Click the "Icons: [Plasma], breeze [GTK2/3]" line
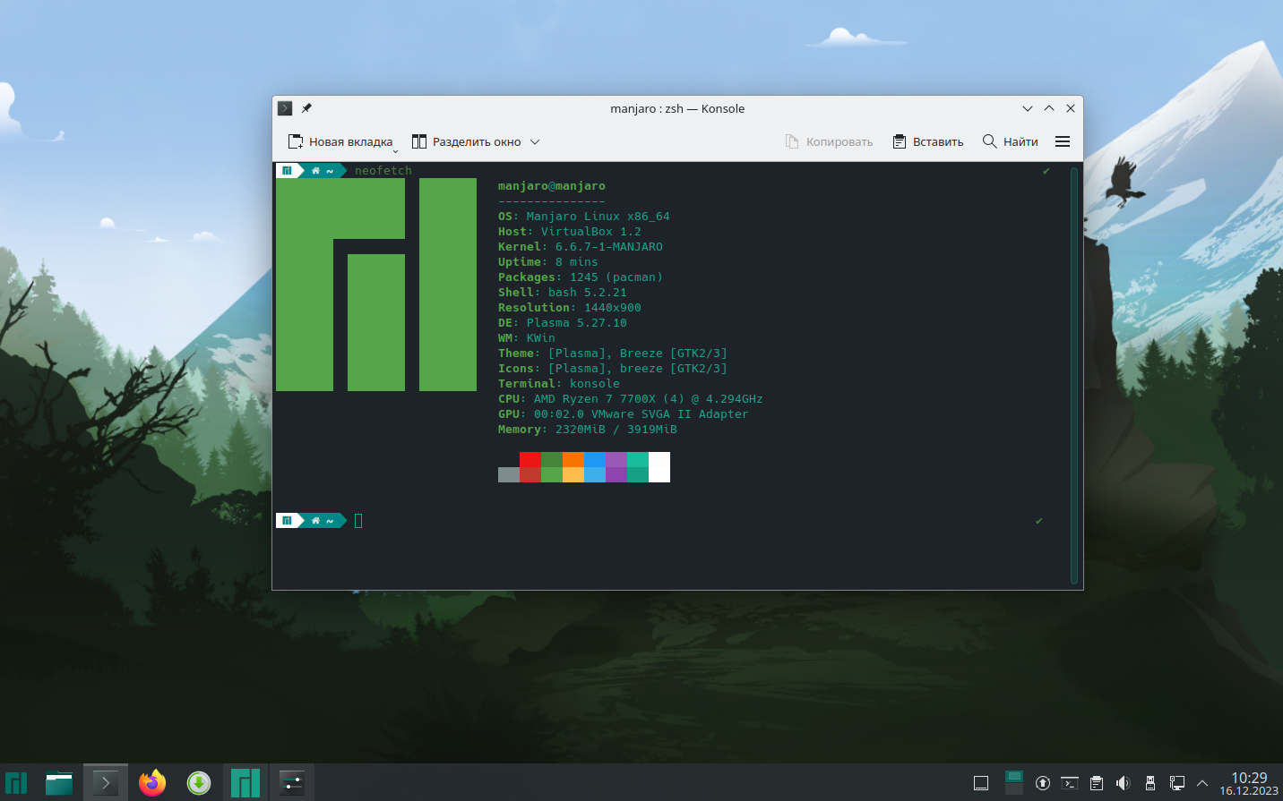This screenshot has width=1283, height=801. pos(613,369)
